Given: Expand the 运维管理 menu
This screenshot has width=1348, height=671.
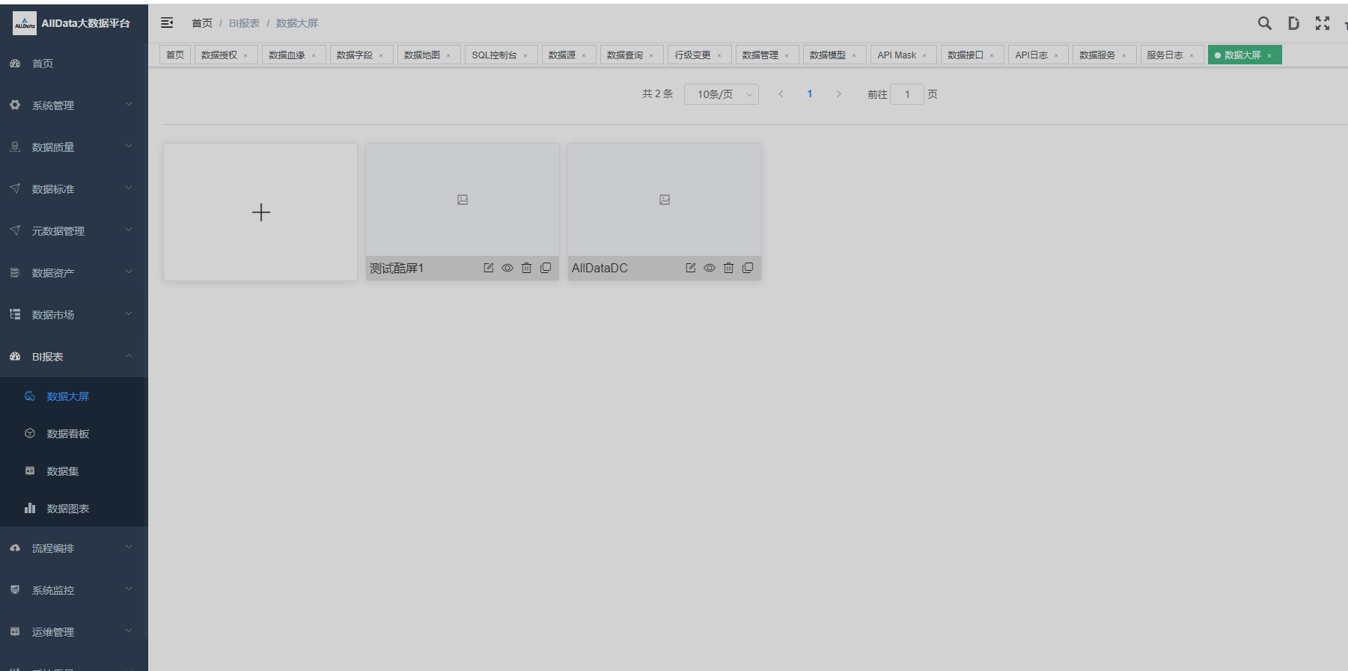Looking at the screenshot, I should pos(74,632).
